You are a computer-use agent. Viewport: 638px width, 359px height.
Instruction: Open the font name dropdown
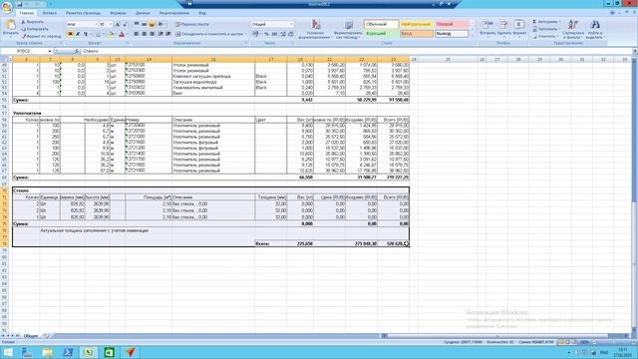pos(96,24)
